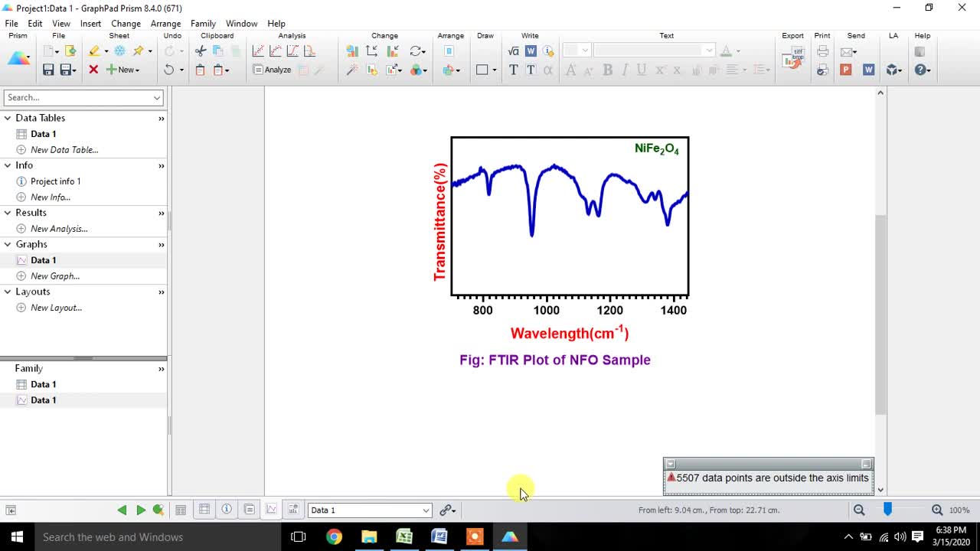Open File Explorer from taskbar
The height and width of the screenshot is (551, 980).
click(369, 536)
